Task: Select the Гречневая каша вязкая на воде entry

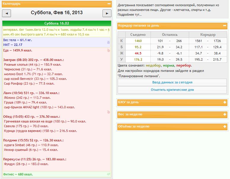Action: [x=45, y=121]
